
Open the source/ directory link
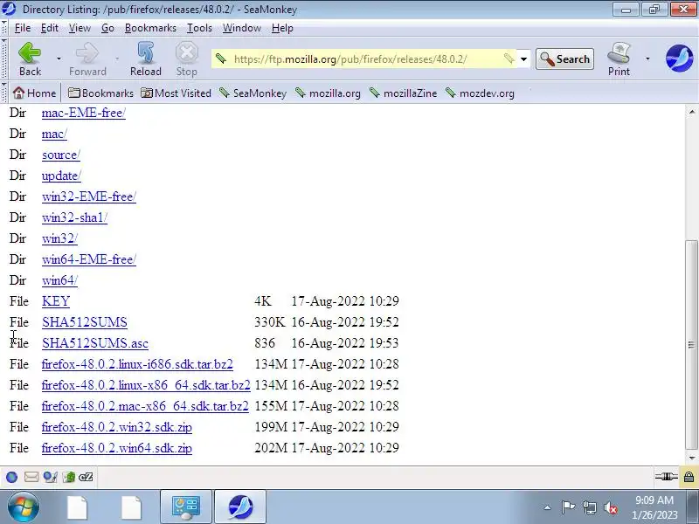(61, 155)
